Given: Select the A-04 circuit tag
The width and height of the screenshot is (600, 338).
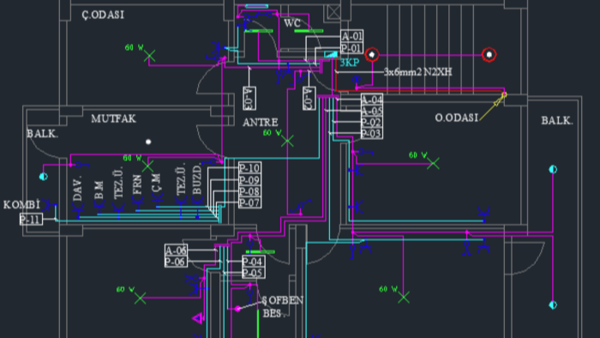Looking at the screenshot, I should point(371,100).
